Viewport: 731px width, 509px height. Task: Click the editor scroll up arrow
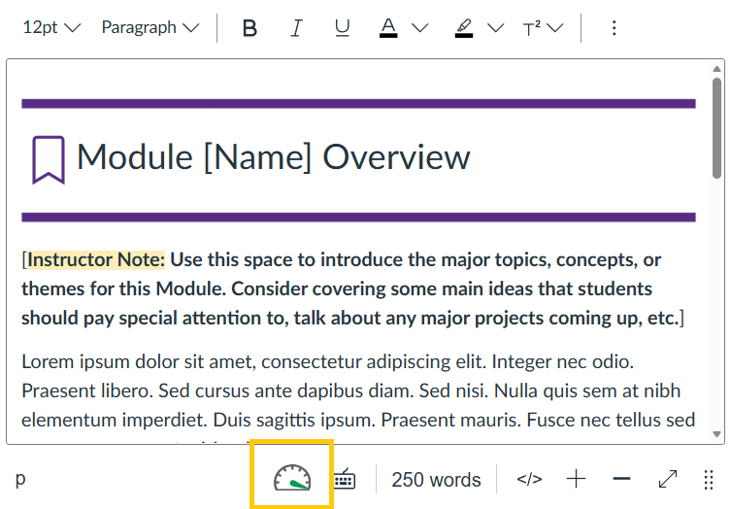716,69
